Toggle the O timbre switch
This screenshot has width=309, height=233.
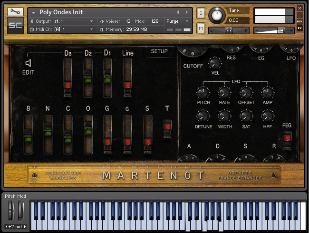88,135
